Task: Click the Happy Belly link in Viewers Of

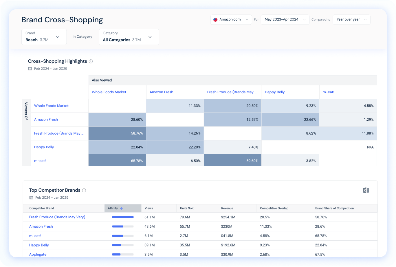Action: (44, 147)
